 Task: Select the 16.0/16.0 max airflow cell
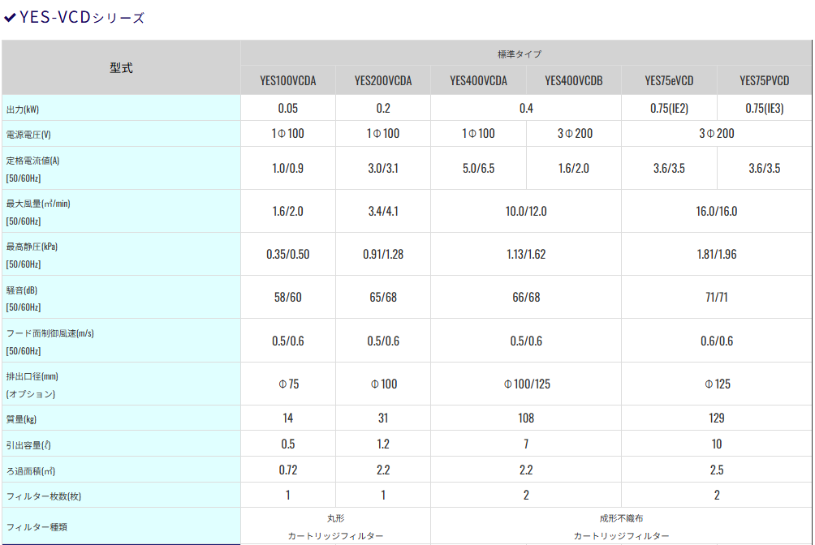(717, 212)
